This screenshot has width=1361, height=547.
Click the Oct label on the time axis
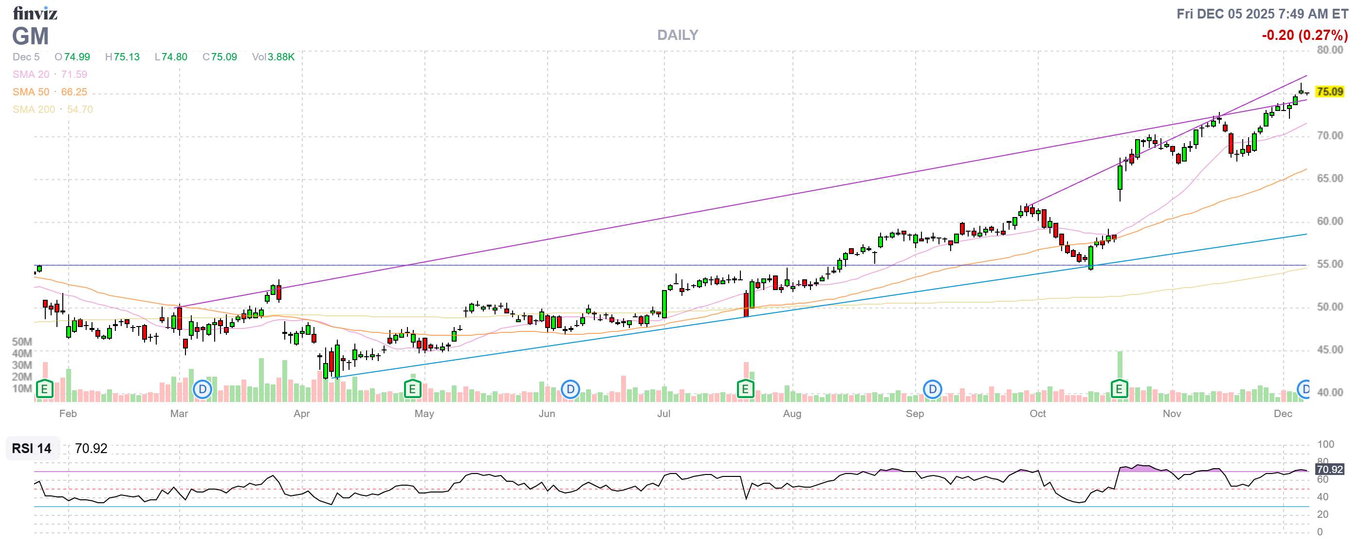pyautogui.click(x=1037, y=414)
